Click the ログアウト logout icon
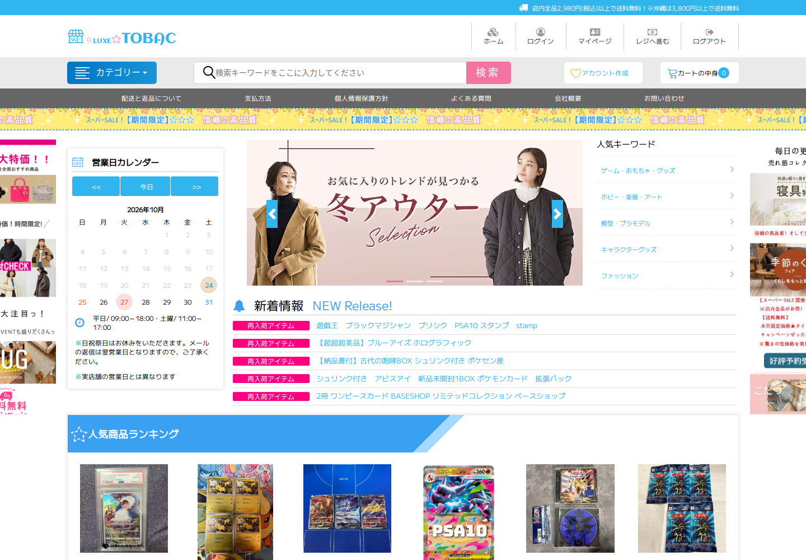 coord(709,32)
